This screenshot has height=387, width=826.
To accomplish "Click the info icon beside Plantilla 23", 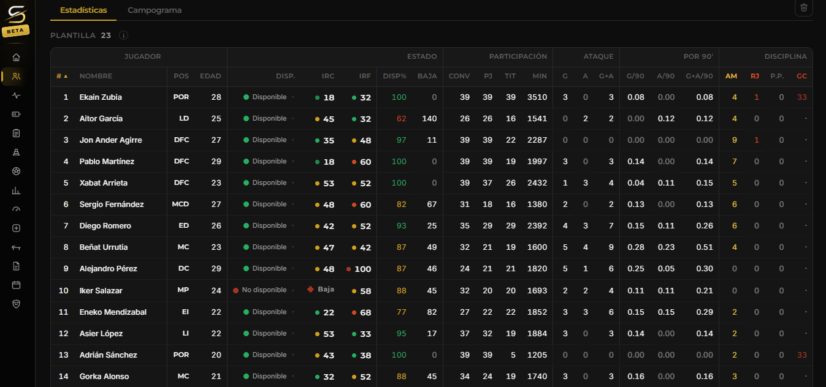I will pos(124,36).
